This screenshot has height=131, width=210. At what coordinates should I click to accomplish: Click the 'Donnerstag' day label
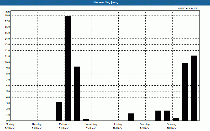pyautogui.click(x=91, y=124)
